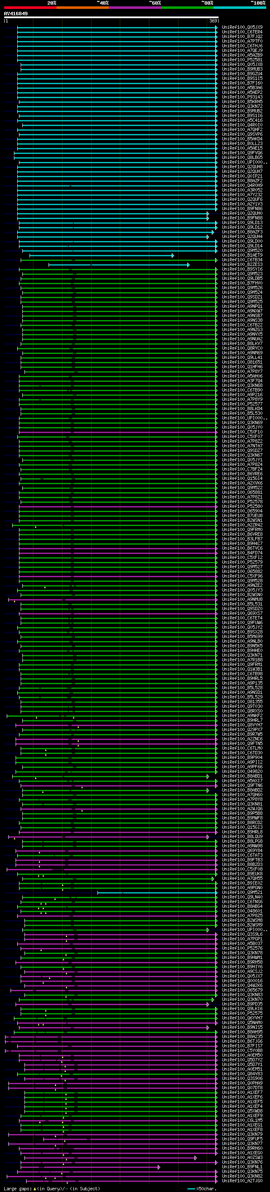
Task: Click the green ~80% identity color segment
Action: point(187,8)
